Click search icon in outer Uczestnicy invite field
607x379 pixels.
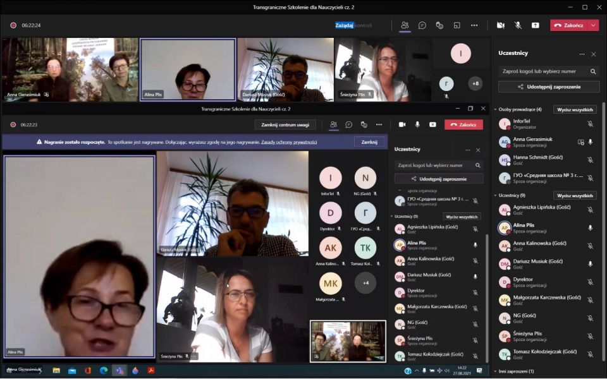(593, 71)
